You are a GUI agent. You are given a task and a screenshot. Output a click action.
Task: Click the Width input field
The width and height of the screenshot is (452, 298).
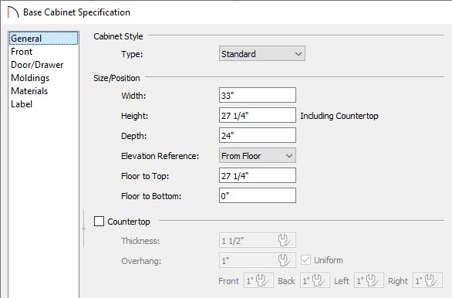(x=258, y=95)
